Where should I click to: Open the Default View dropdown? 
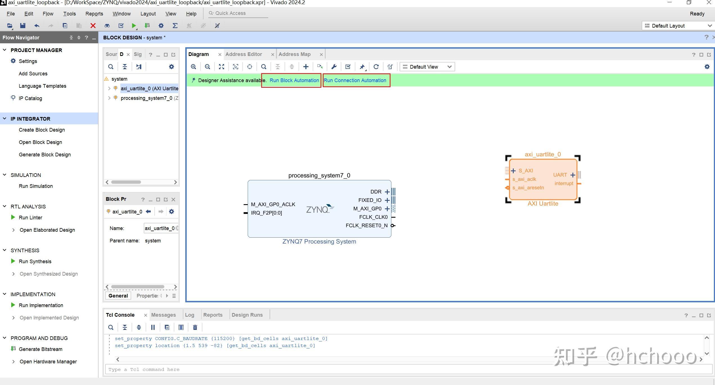[x=427, y=67]
